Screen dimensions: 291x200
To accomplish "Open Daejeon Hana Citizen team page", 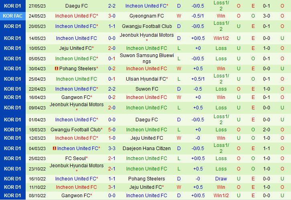I will [146, 149].
